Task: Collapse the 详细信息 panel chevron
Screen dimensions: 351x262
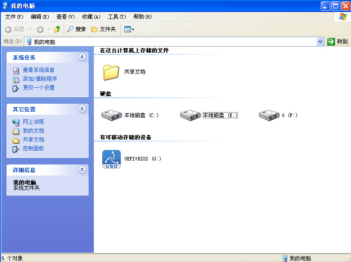Action: (x=82, y=170)
